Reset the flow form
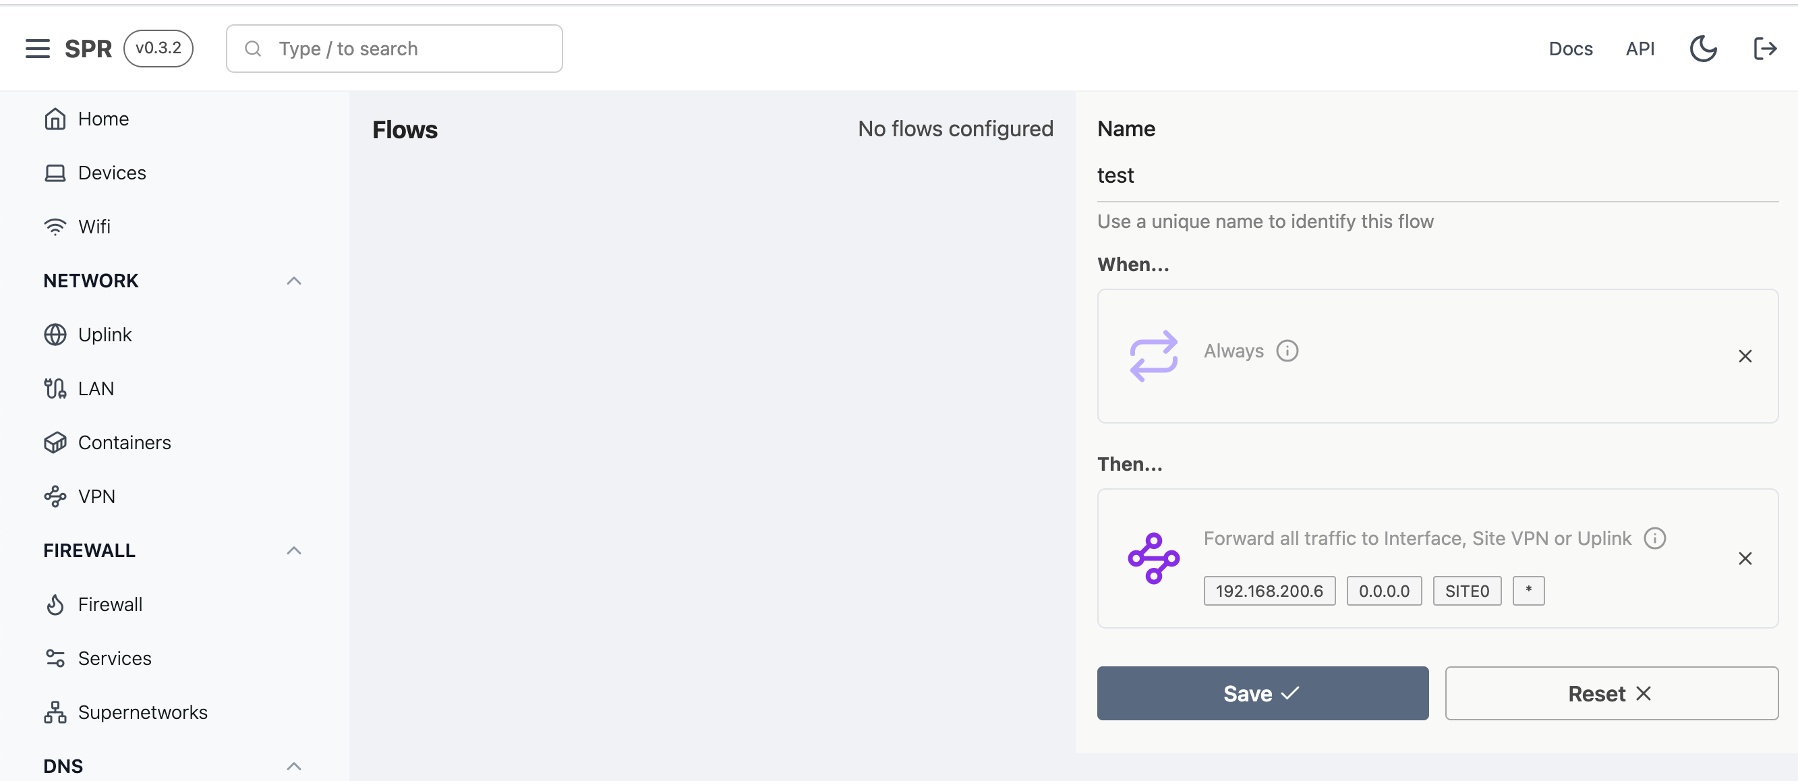Viewport: 1798px width, 781px height. pos(1611,693)
